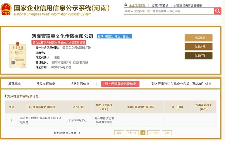Image resolution: width=225 pixels, height=141 pixels.
Task: Click the national emblem logo
Action: [x=6, y=9]
